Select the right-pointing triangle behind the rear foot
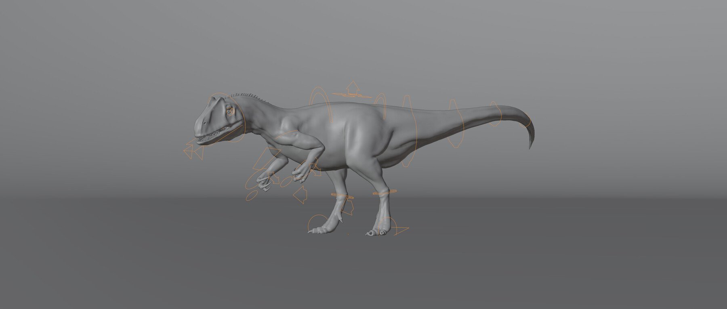The height and width of the screenshot is (309, 727). coord(400,231)
